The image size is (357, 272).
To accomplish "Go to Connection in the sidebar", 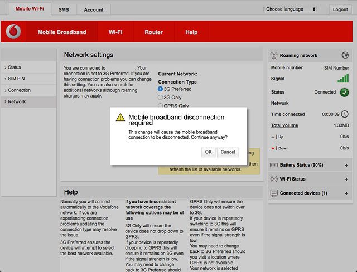I will tap(28, 90).
